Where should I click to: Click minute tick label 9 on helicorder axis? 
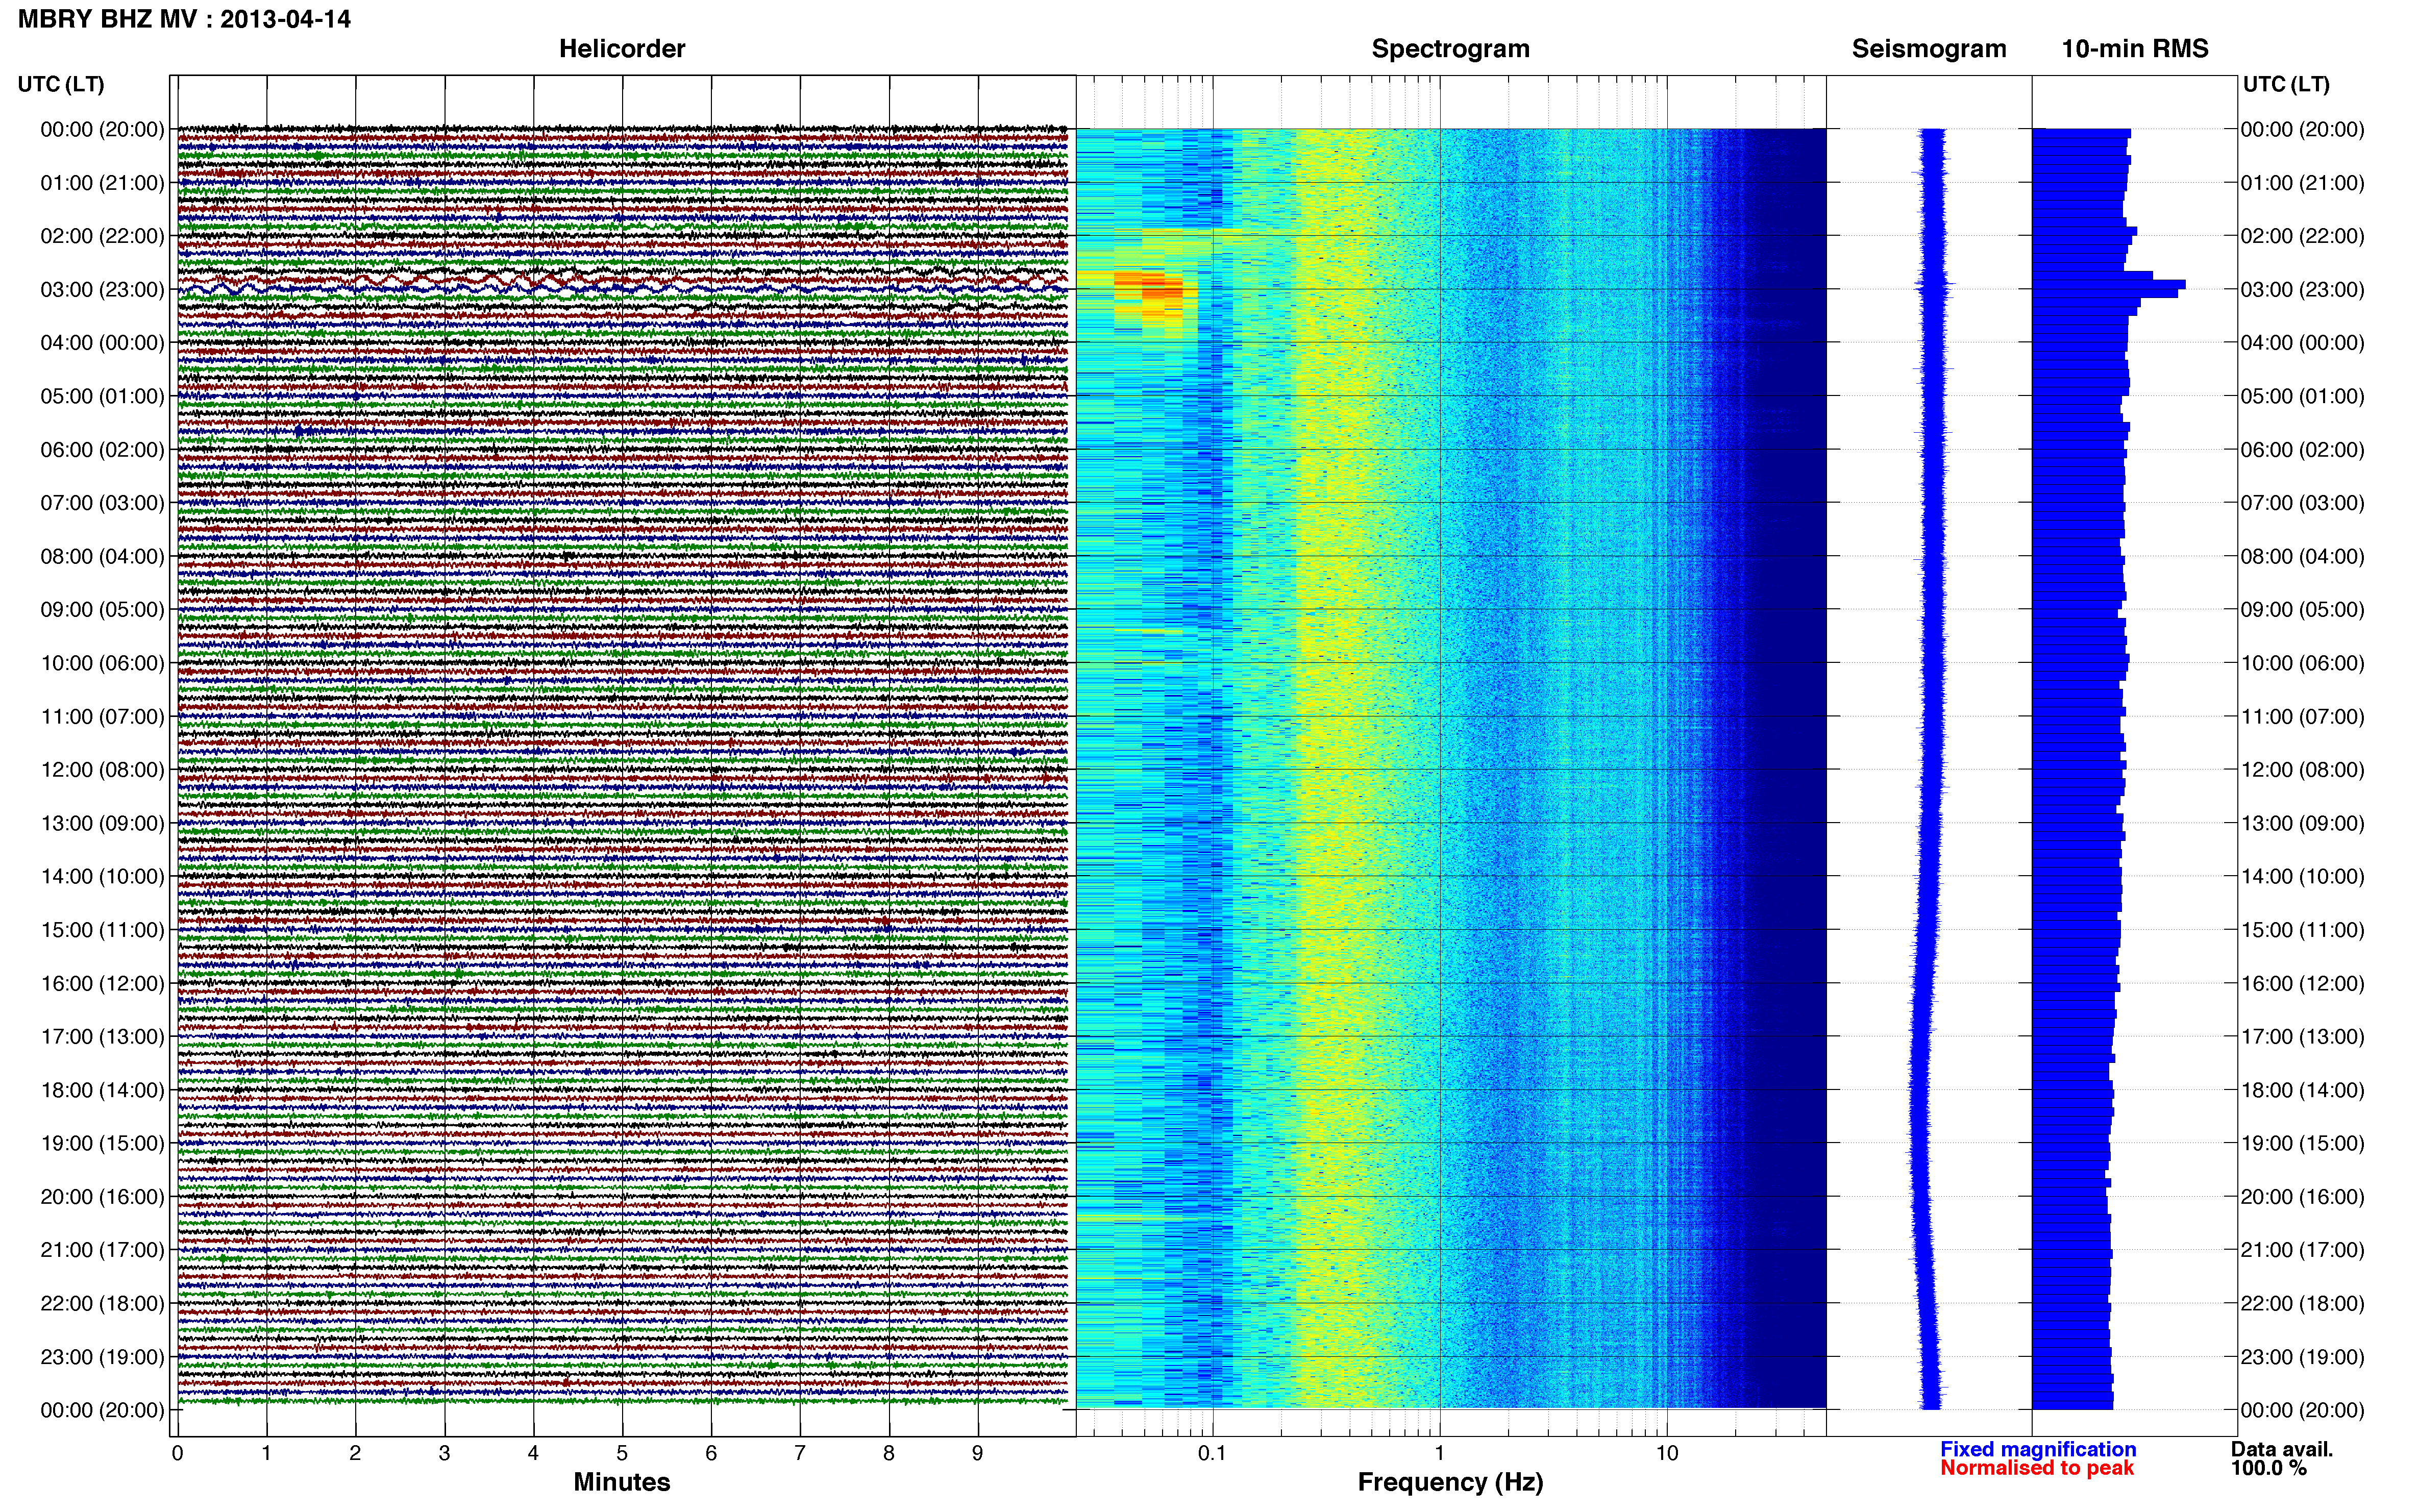(x=978, y=1453)
